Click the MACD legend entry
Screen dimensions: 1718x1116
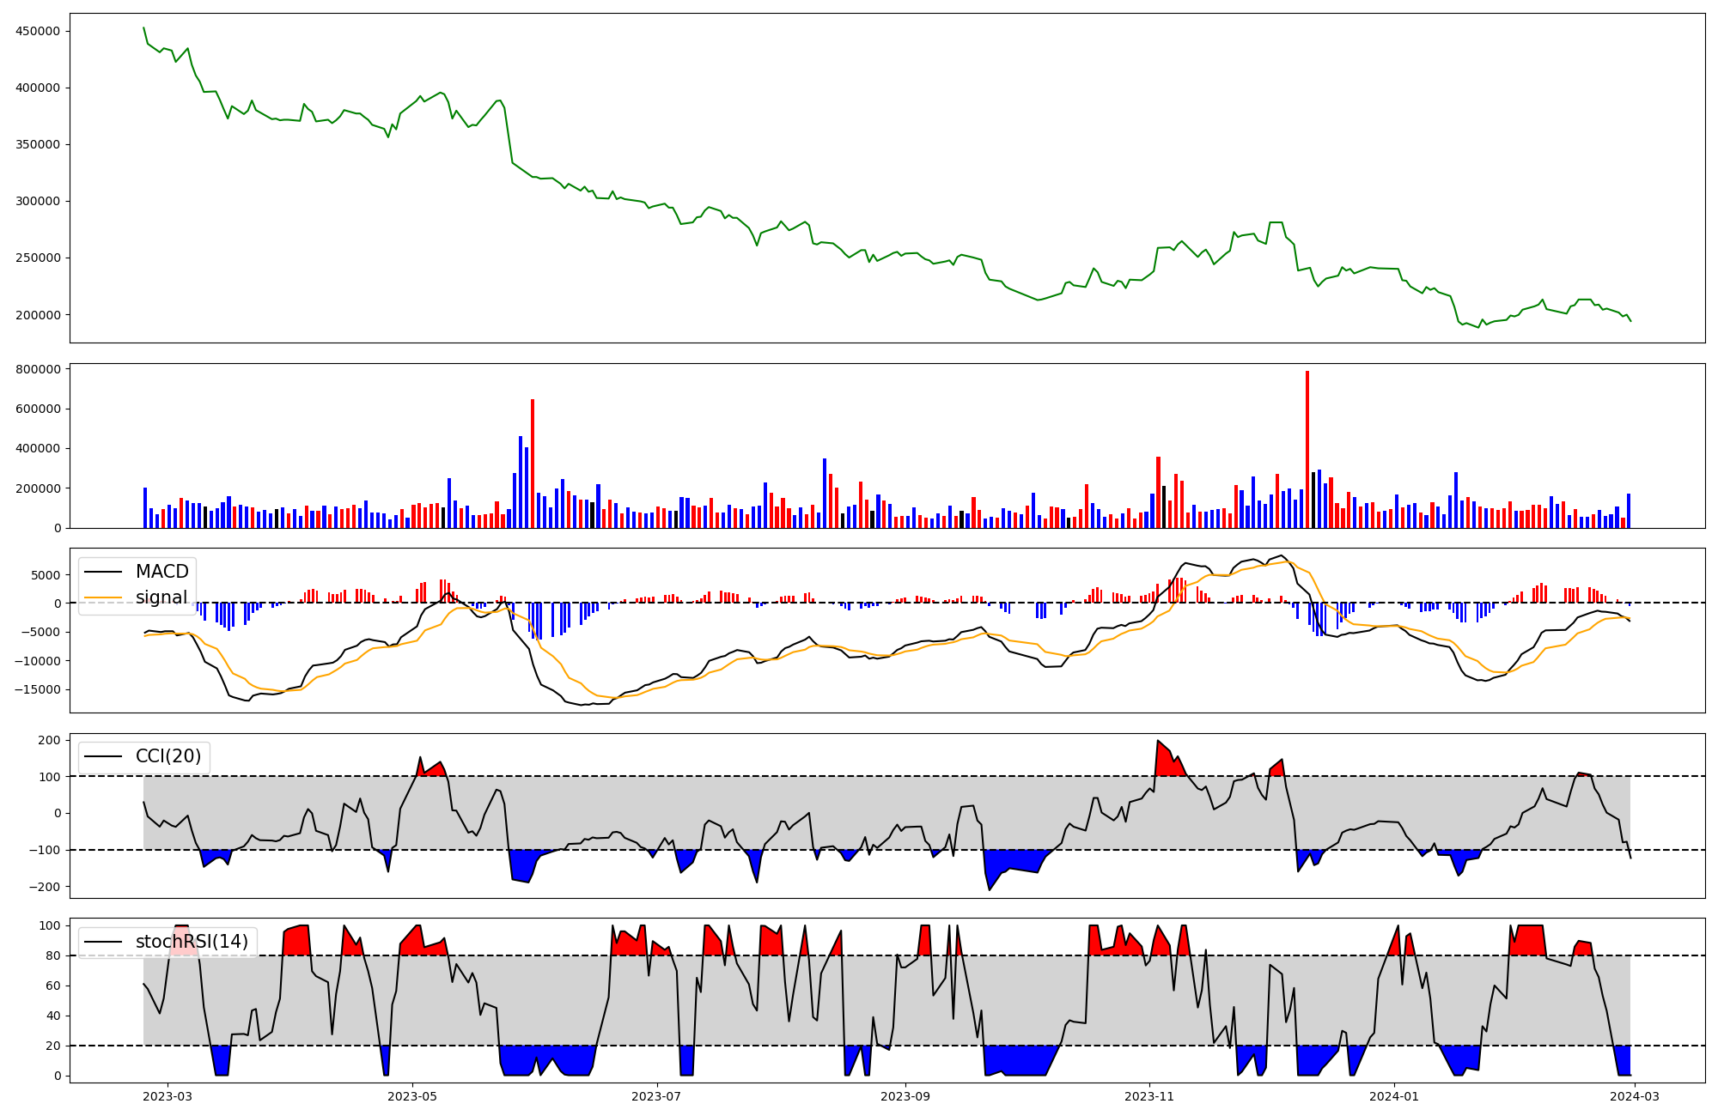(x=161, y=572)
